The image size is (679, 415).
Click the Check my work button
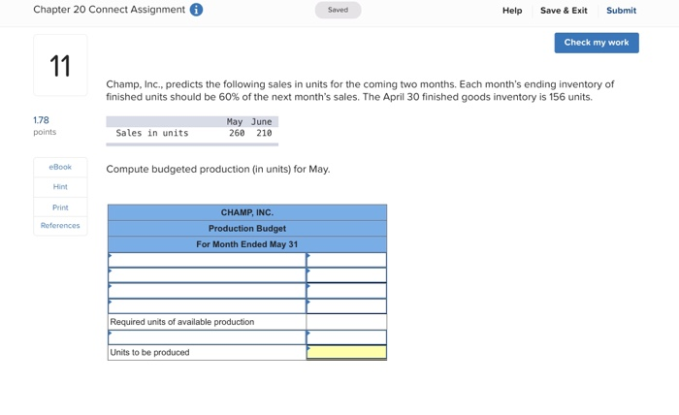(x=597, y=43)
